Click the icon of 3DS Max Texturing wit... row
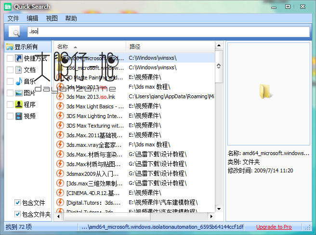316x235 pixels. click(60, 125)
